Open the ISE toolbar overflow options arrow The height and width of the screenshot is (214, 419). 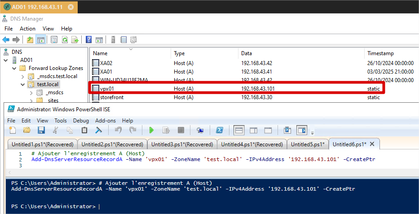pyautogui.click(x=312, y=133)
